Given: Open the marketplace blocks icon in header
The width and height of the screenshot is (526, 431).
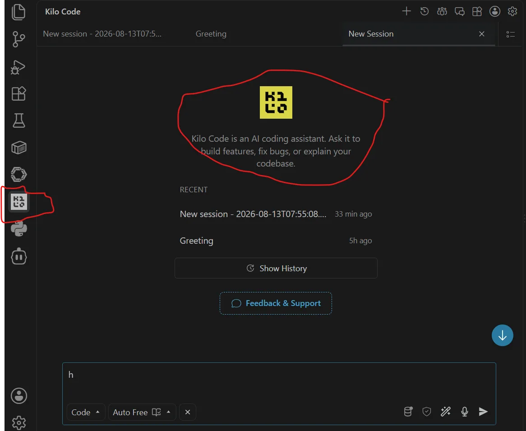Looking at the screenshot, I should 477,11.
